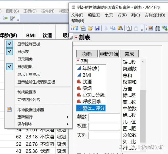
Task: Open the 实验设计(D) menu
Action: tap(155, 15)
